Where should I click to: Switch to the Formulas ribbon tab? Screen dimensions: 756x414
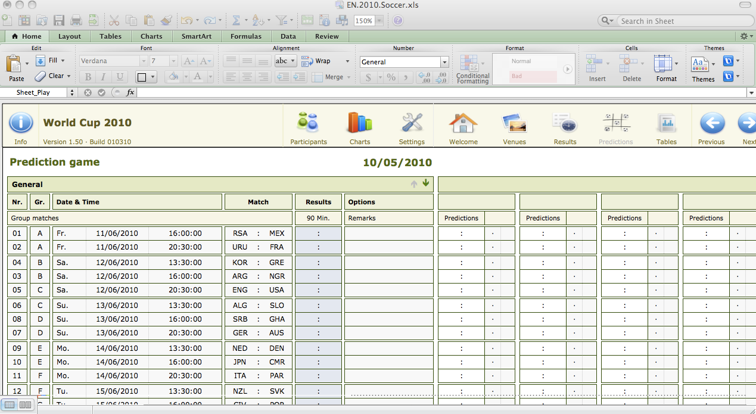(245, 36)
